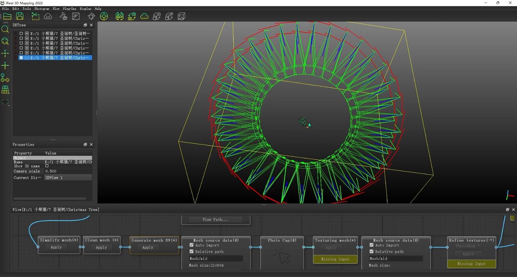Viewport: 517px width, 277px height.
Task: Select the magnifier search tool in sidebar
Action: coord(5,29)
